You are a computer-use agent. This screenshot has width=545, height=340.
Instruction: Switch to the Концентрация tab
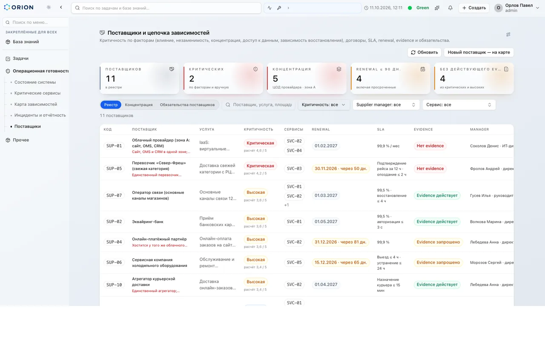tap(139, 105)
